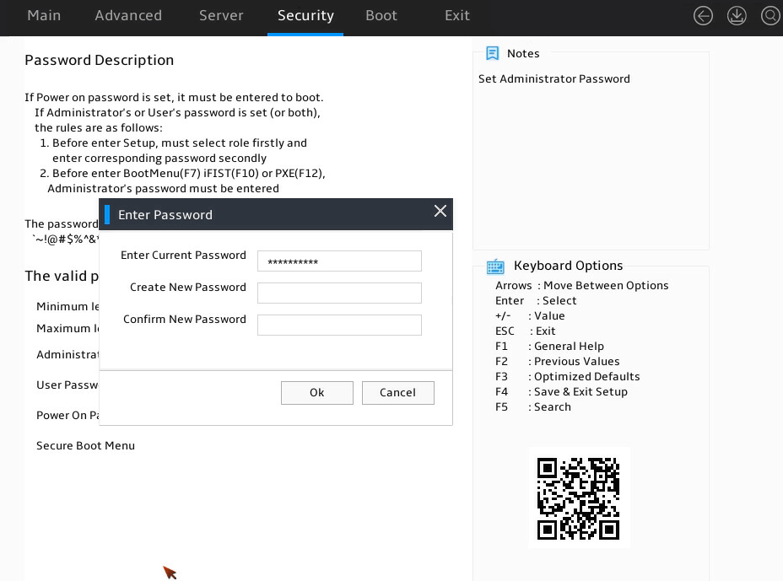Screen dimensions: 783x581
Task: Click the Confirm New Password field
Action: coord(339,325)
